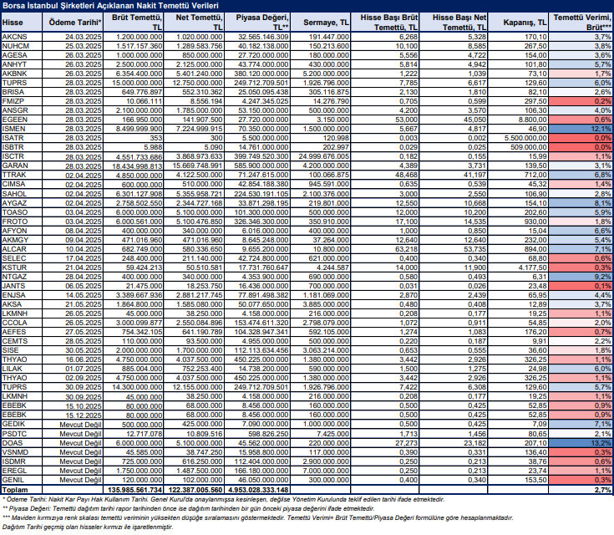
Task: Click THYAO payment date 02.09.2025
Action: pyautogui.click(x=73, y=378)
